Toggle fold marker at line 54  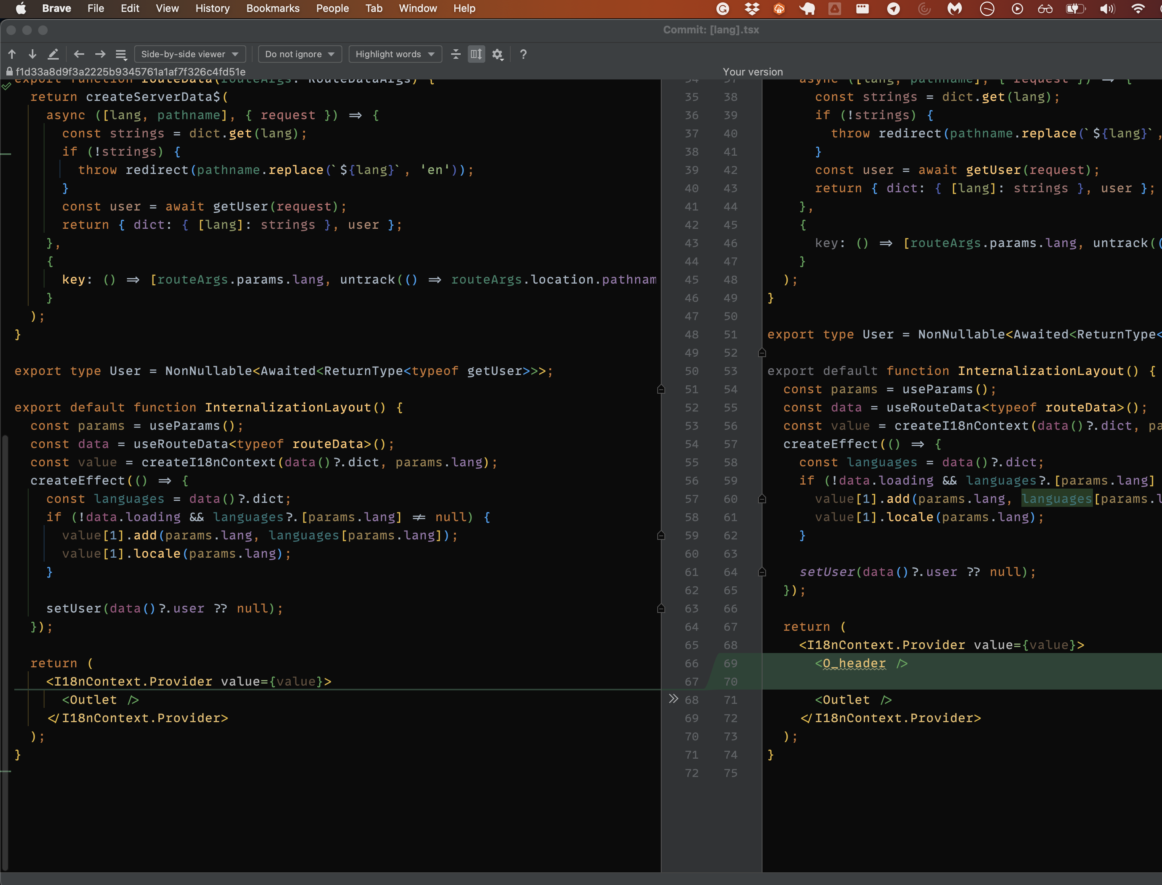pos(661,389)
